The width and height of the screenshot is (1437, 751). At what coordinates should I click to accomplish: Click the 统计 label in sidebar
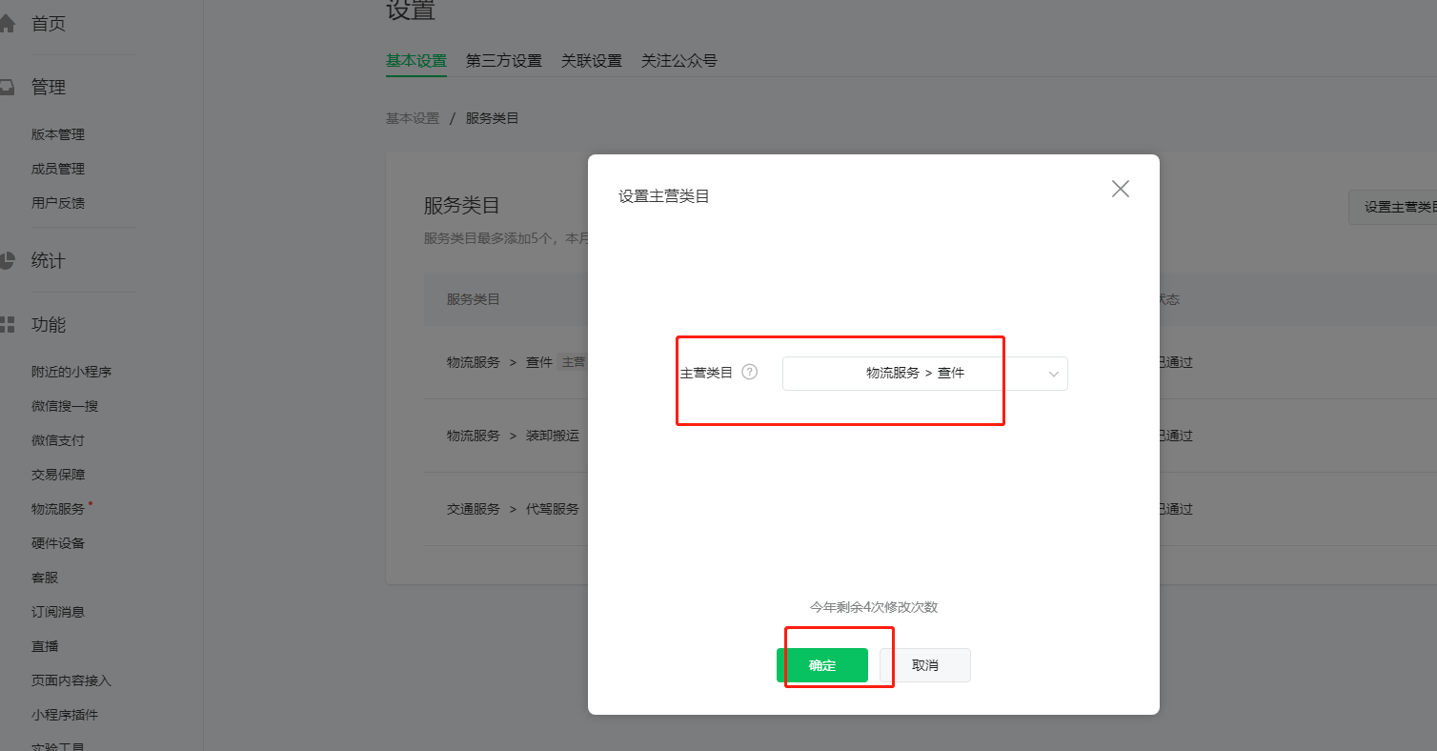49,260
